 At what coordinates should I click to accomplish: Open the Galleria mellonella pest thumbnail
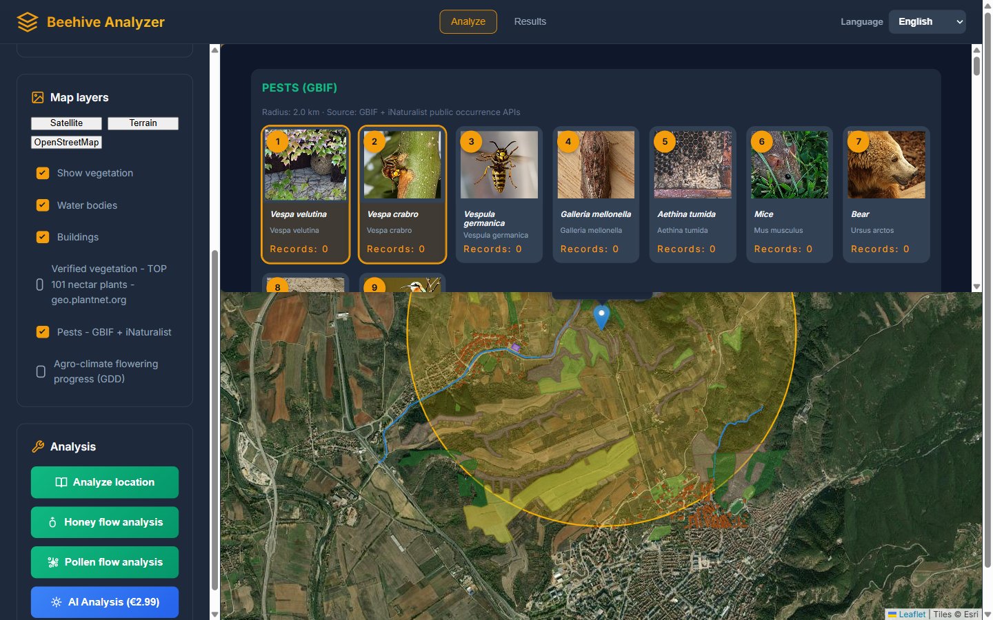click(x=596, y=165)
